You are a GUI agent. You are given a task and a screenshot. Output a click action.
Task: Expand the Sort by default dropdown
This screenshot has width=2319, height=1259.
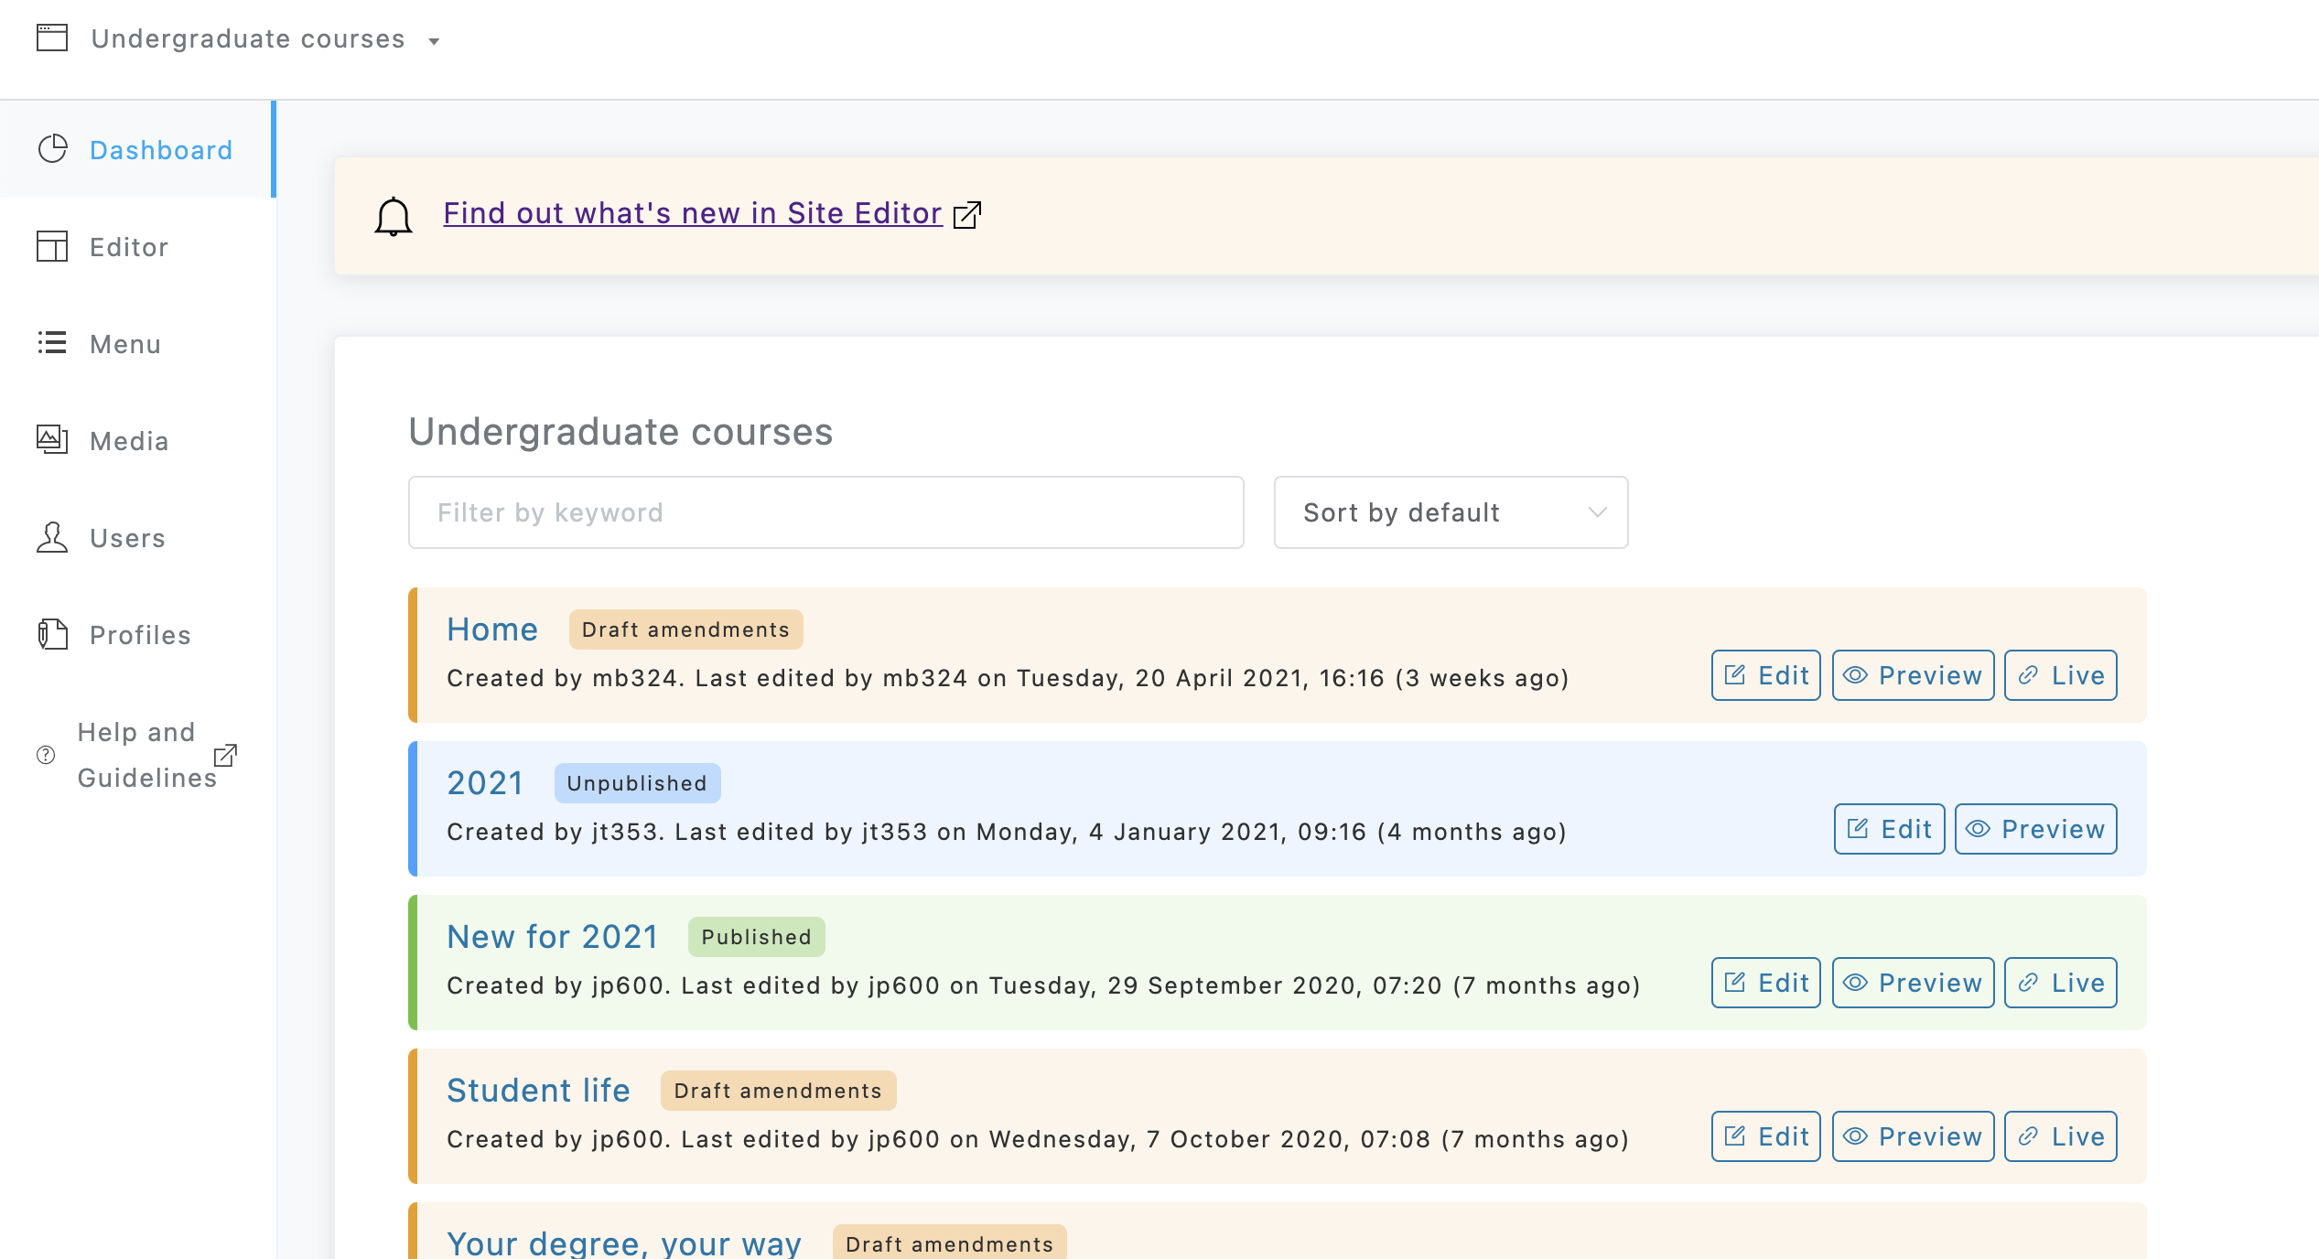tap(1451, 512)
